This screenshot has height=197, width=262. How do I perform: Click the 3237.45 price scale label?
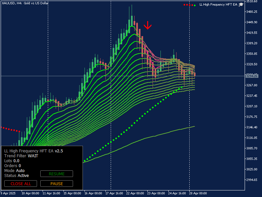click(x=252, y=96)
